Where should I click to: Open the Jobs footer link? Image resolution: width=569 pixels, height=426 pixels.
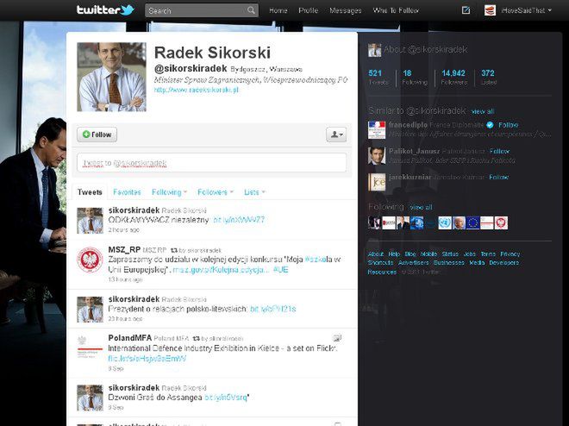click(x=470, y=254)
